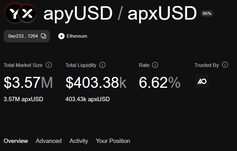Click the Trusted By info icon

225,65
